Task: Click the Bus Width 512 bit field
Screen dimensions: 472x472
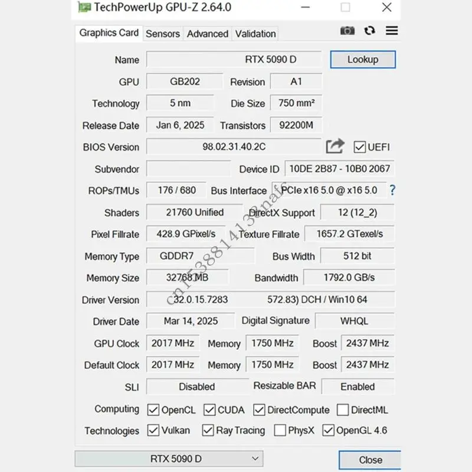Action: [x=358, y=256]
